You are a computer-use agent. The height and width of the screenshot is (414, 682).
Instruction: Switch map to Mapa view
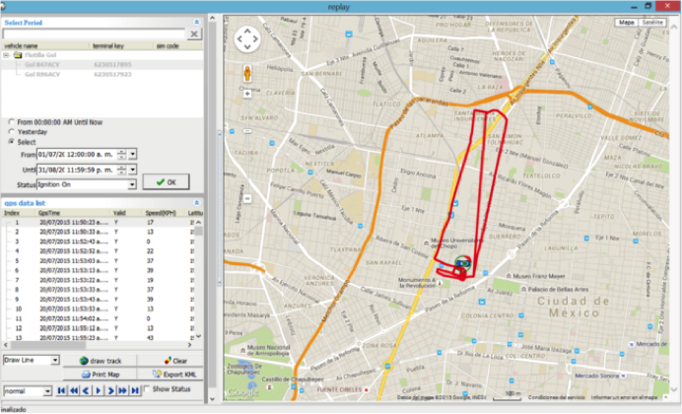(x=627, y=22)
